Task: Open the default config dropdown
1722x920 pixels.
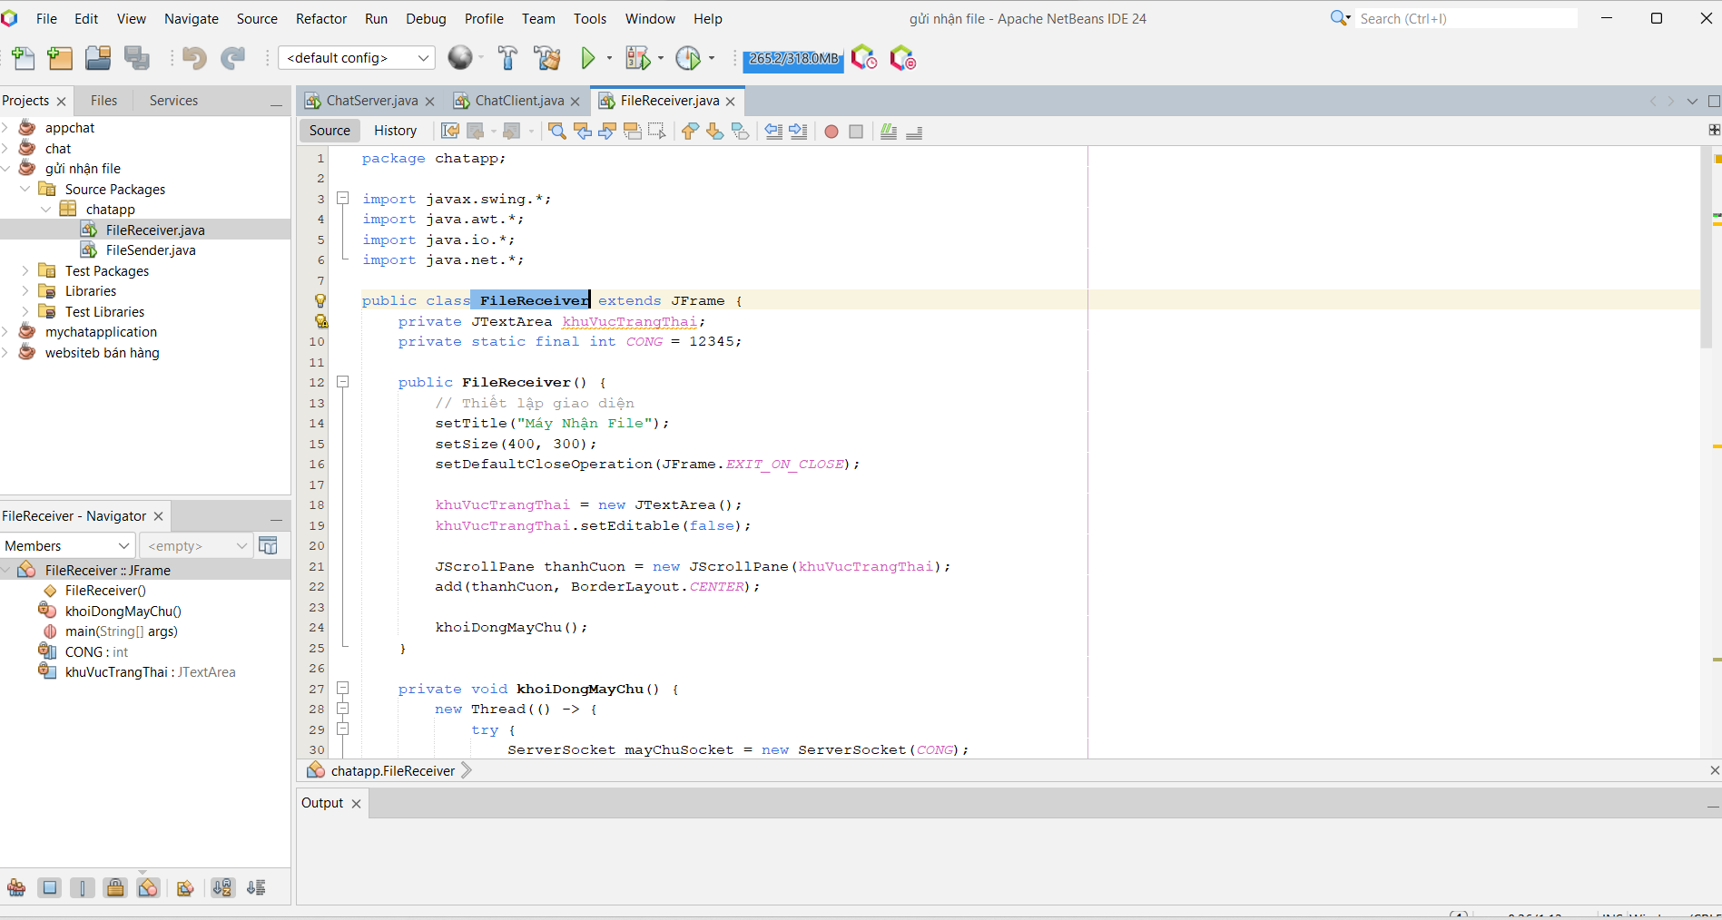Action: click(x=357, y=58)
